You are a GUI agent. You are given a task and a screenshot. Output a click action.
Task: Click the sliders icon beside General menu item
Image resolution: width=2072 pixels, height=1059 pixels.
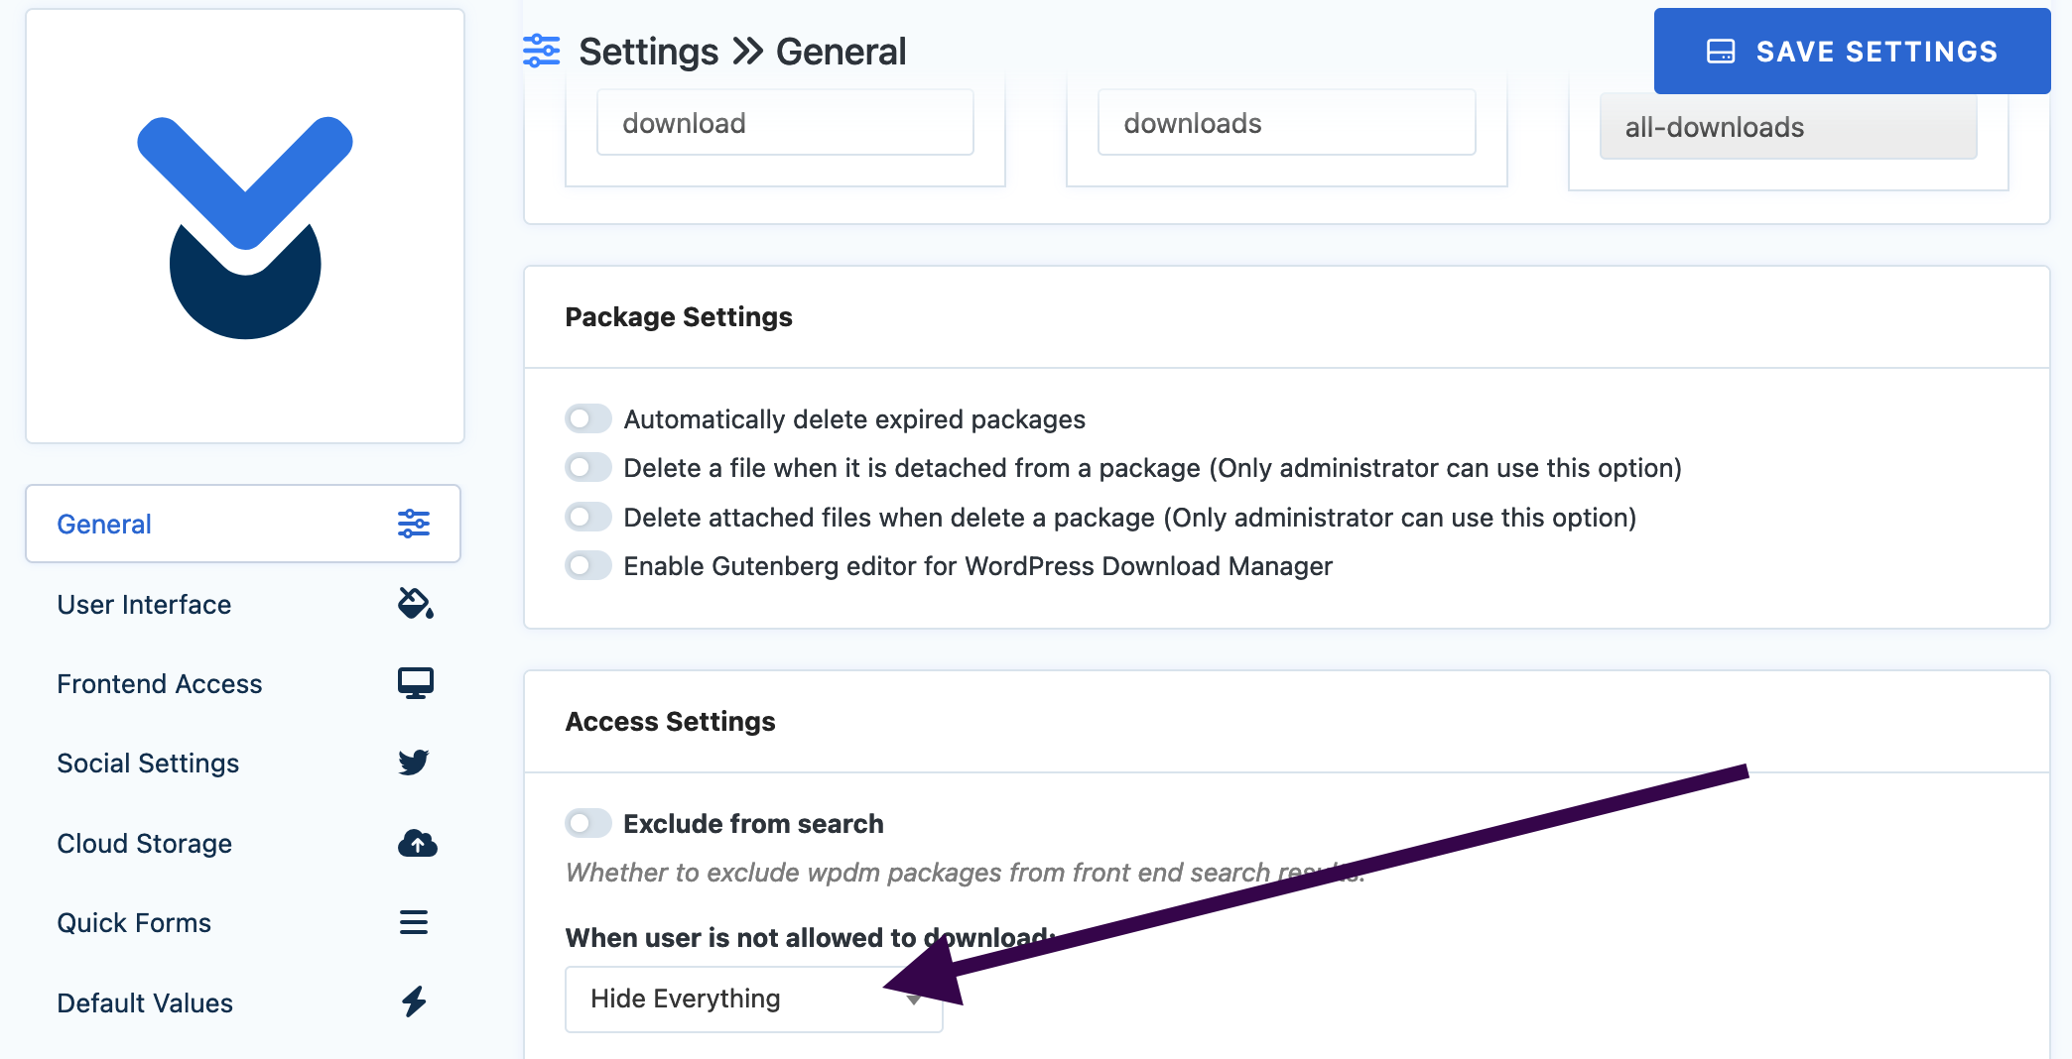414,524
